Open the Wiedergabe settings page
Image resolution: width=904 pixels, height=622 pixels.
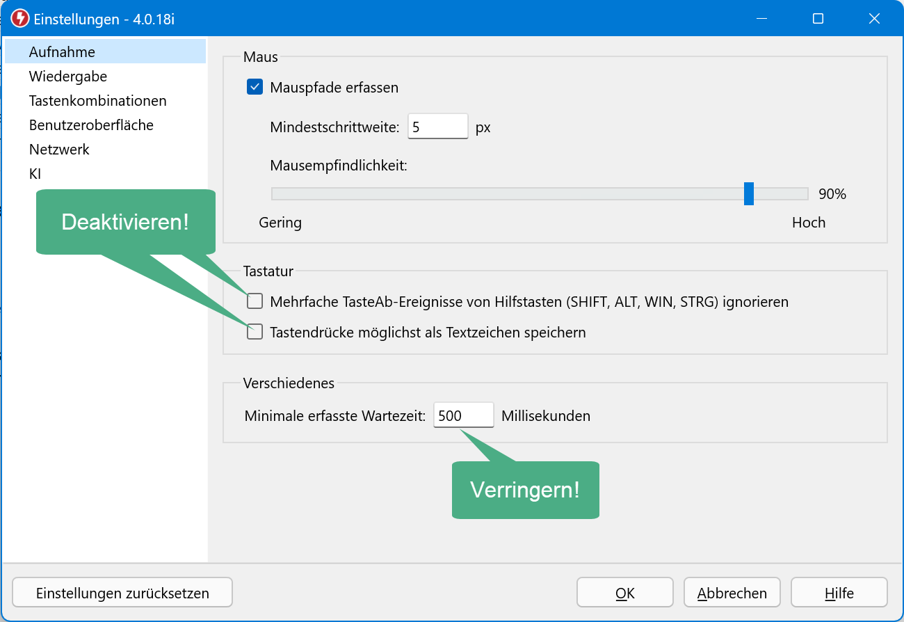tap(67, 77)
